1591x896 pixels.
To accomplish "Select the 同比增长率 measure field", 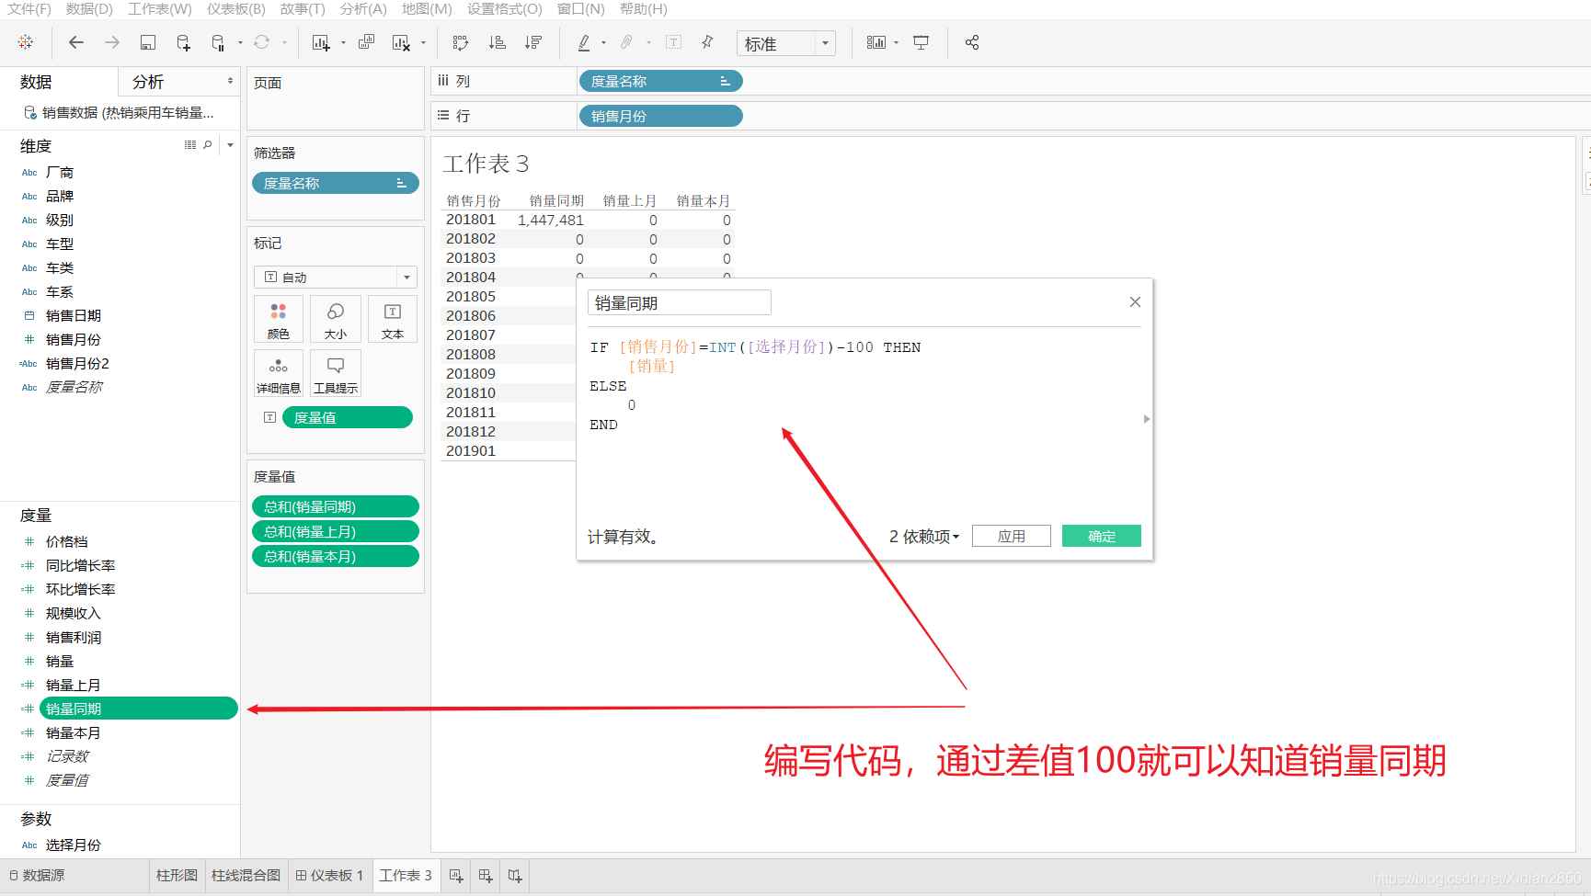I will point(80,565).
